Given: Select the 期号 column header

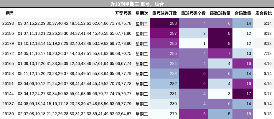Looking at the screenshot, I should (10, 13).
